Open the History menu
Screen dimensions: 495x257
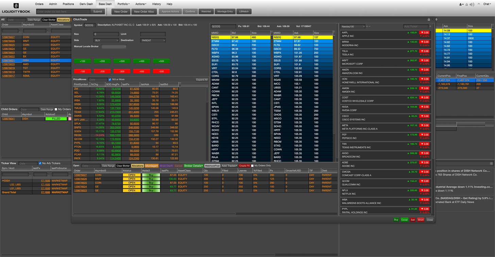click(156, 4)
